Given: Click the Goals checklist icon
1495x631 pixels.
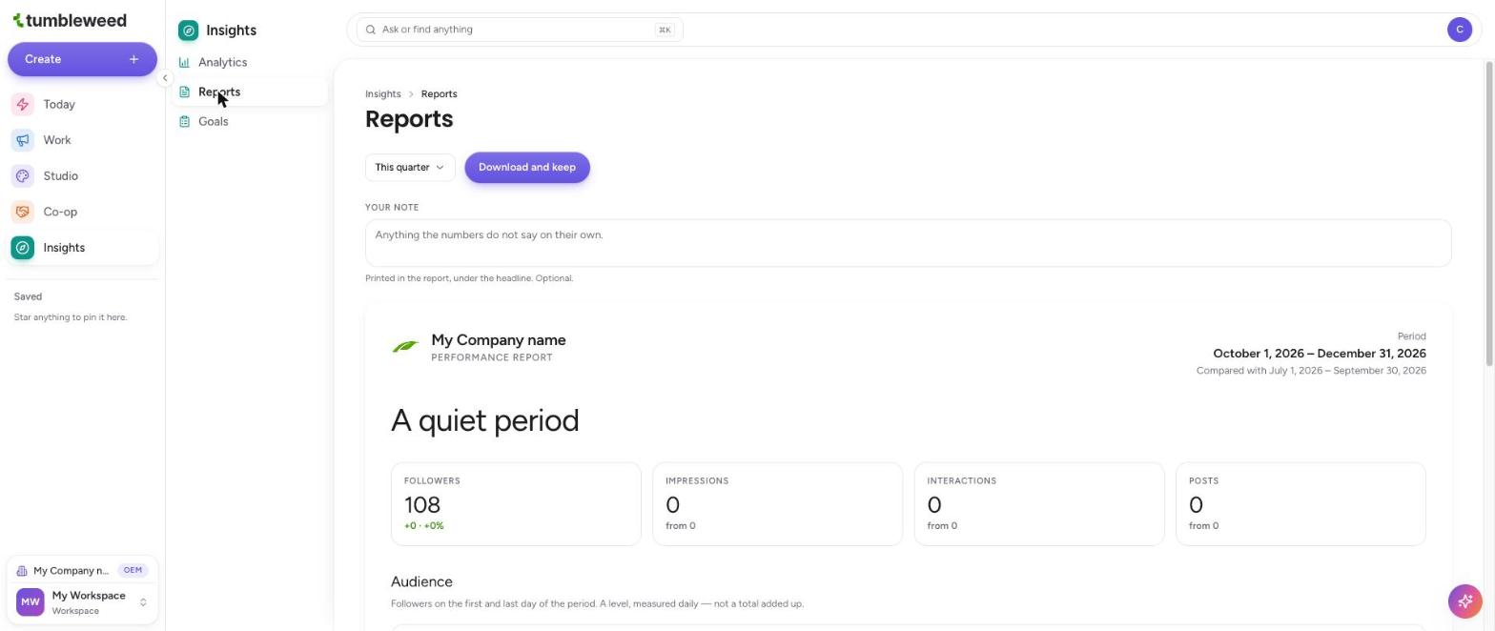Looking at the screenshot, I should [x=185, y=122].
